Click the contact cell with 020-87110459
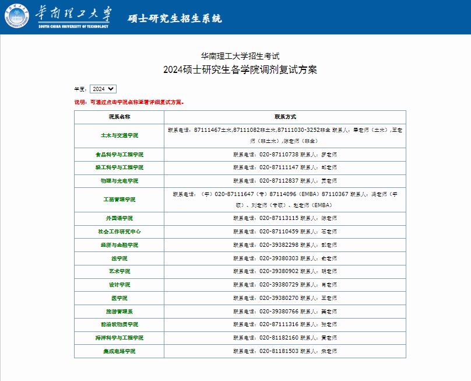The width and height of the screenshot is (471, 381). pyautogui.click(x=285, y=232)
